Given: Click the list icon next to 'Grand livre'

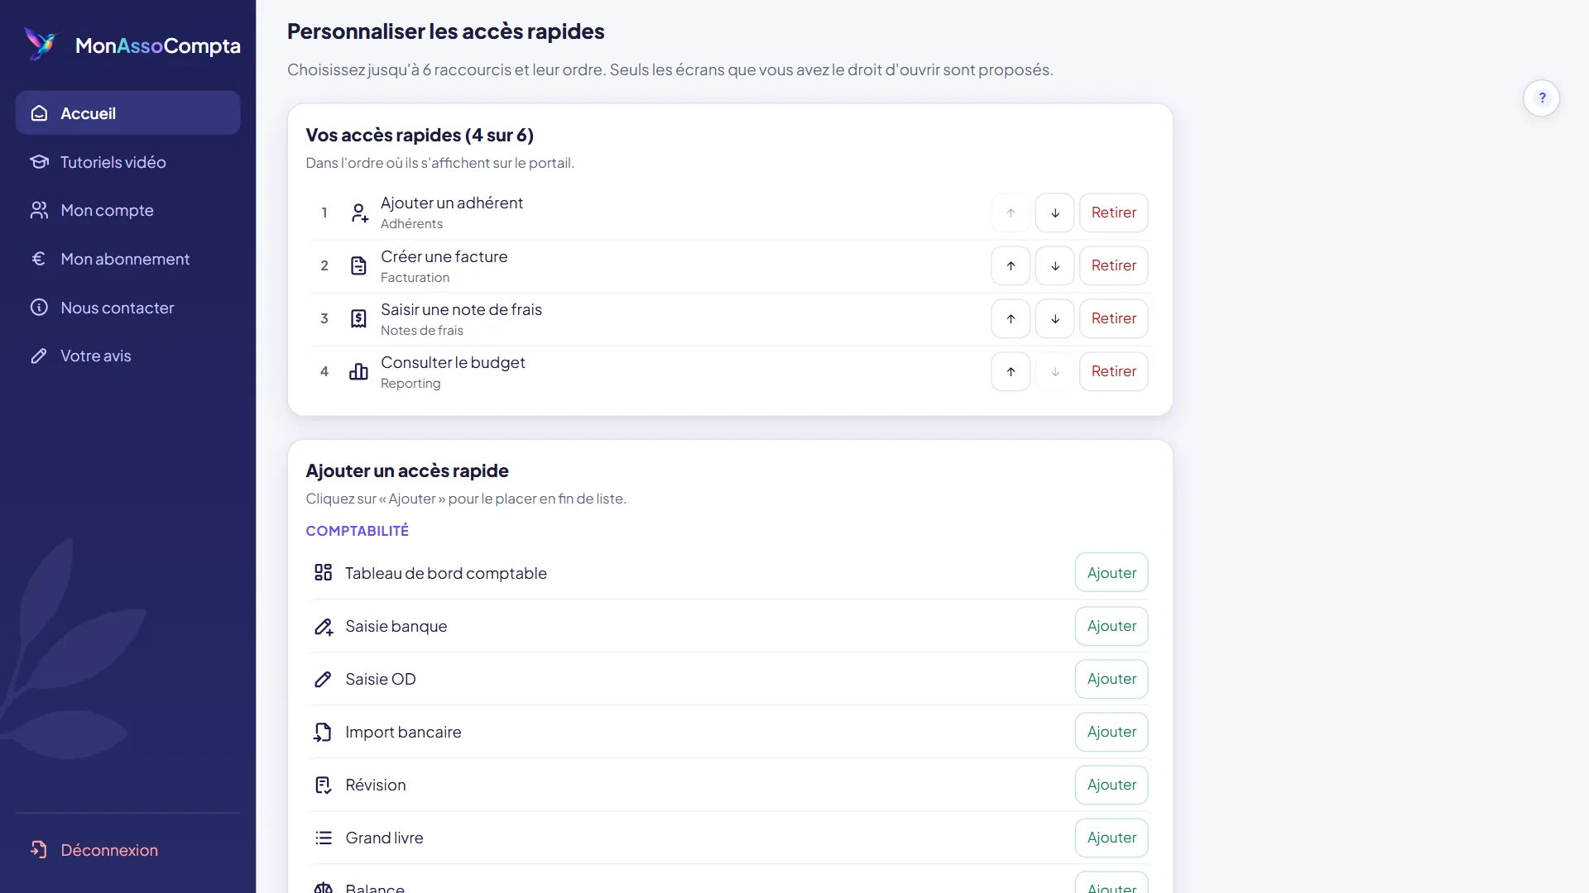Looking at the screenshot, I should 323,838.
